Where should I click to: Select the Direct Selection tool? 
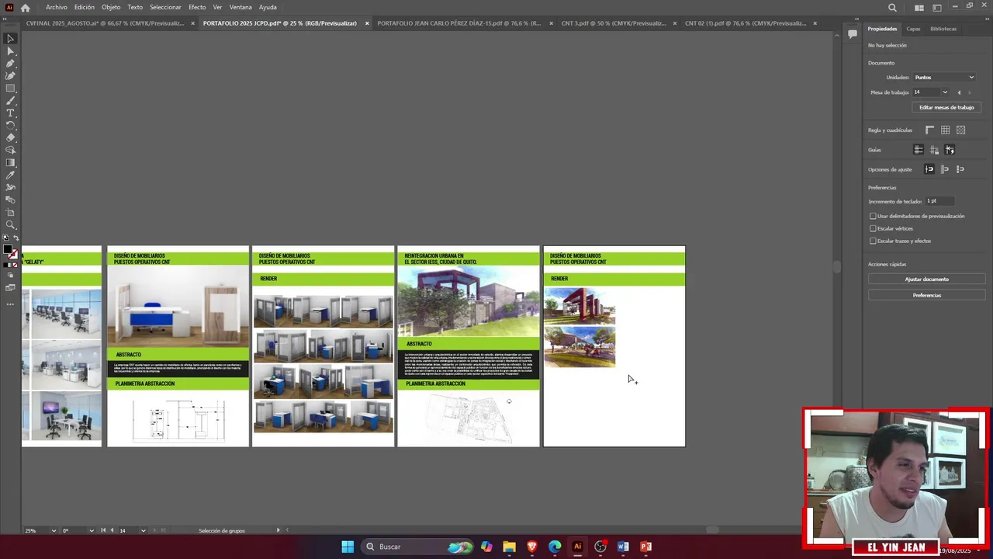coord(10,50)
